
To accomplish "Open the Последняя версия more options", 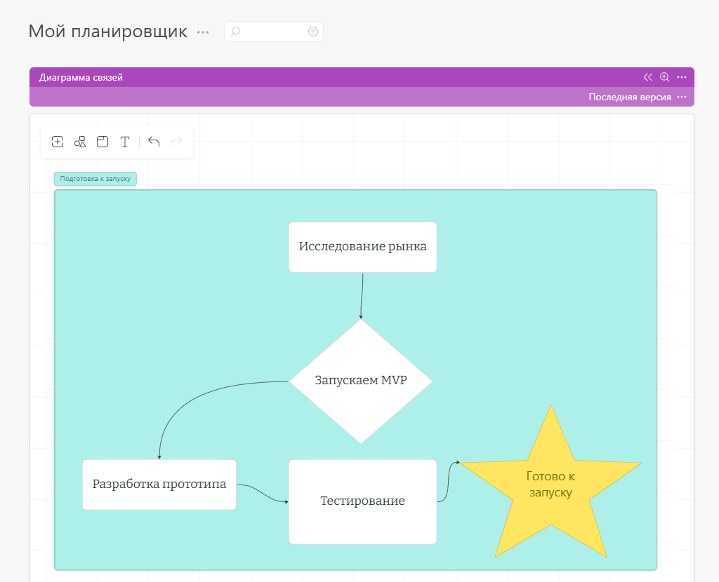I will tap(682, 97).
